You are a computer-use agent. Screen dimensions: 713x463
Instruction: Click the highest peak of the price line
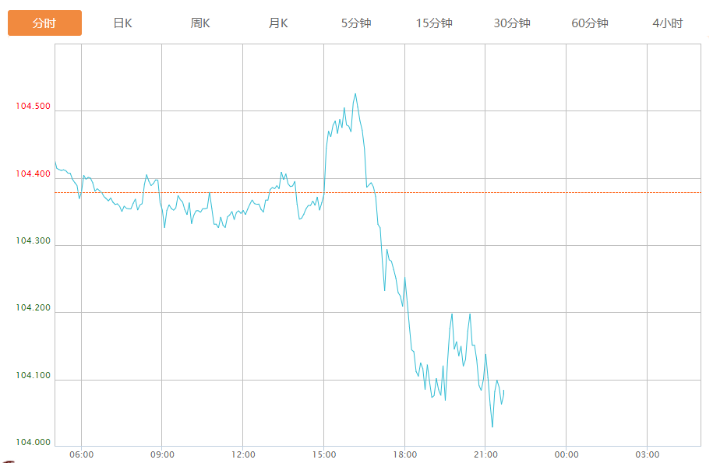tap(355, 94)
